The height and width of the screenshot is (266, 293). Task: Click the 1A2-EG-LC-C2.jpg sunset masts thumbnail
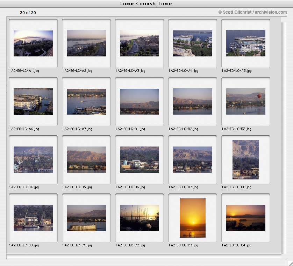tap(140, 218)
